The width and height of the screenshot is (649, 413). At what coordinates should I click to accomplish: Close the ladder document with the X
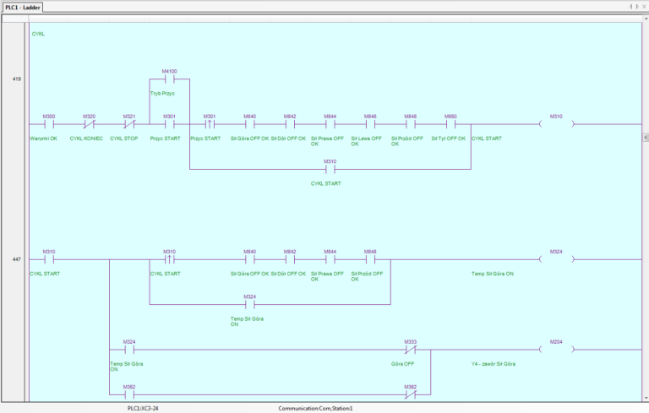(643, 7)
